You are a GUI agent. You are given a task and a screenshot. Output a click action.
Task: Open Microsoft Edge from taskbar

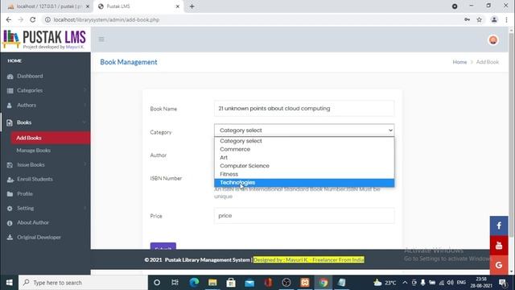[194, 283]
